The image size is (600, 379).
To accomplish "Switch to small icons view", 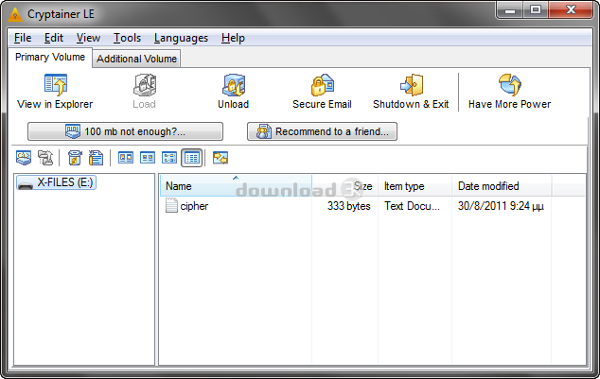I will 148,158.
